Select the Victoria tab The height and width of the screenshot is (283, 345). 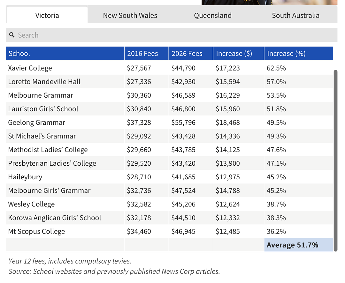point(47,15)
